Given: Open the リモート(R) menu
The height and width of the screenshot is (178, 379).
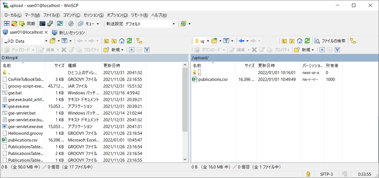Looking at the screenshot, I should 139,15.
